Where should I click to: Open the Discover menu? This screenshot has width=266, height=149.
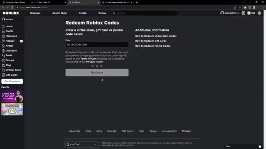(x=35, y=13)
